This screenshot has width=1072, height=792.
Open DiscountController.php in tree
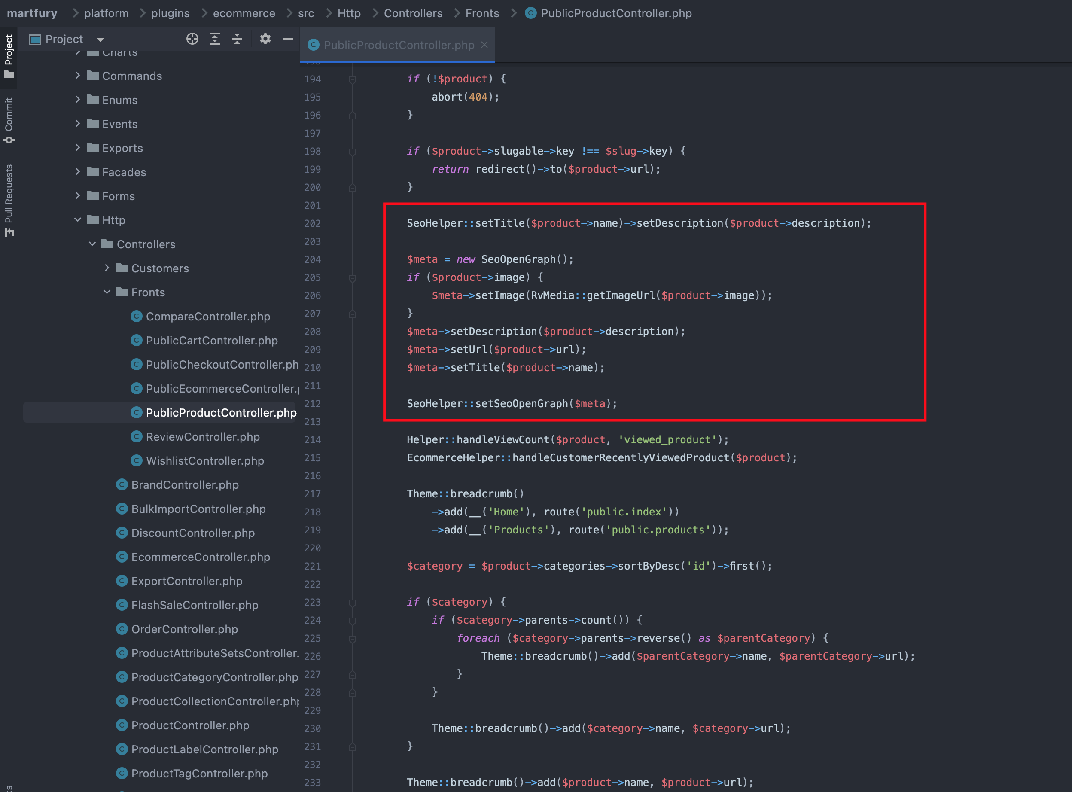186,533
